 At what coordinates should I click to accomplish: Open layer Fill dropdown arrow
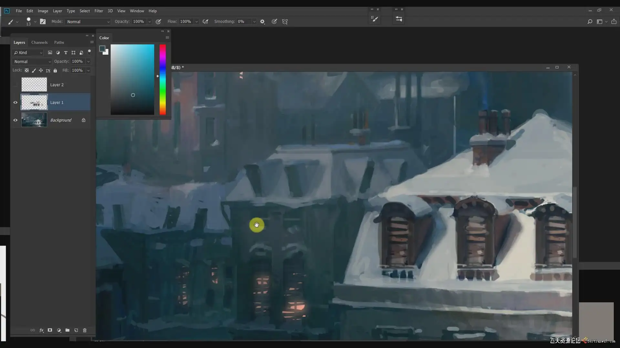point(88,70)
